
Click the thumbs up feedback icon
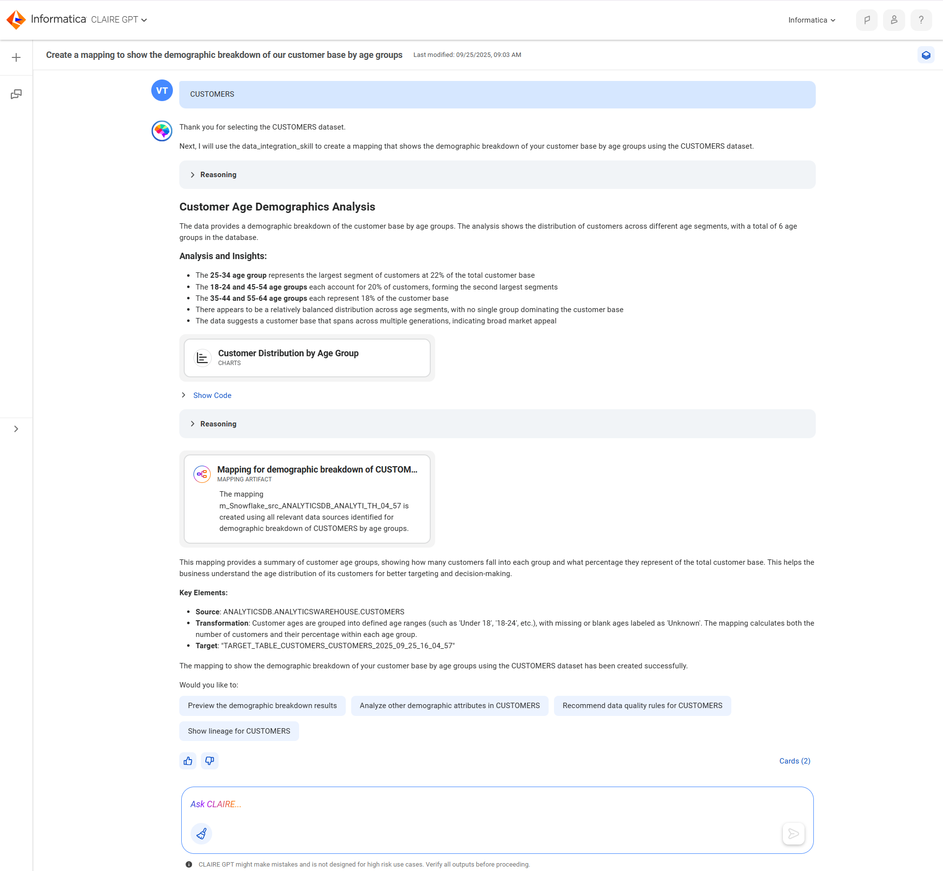pyautogui.click(x=188, y=761)
